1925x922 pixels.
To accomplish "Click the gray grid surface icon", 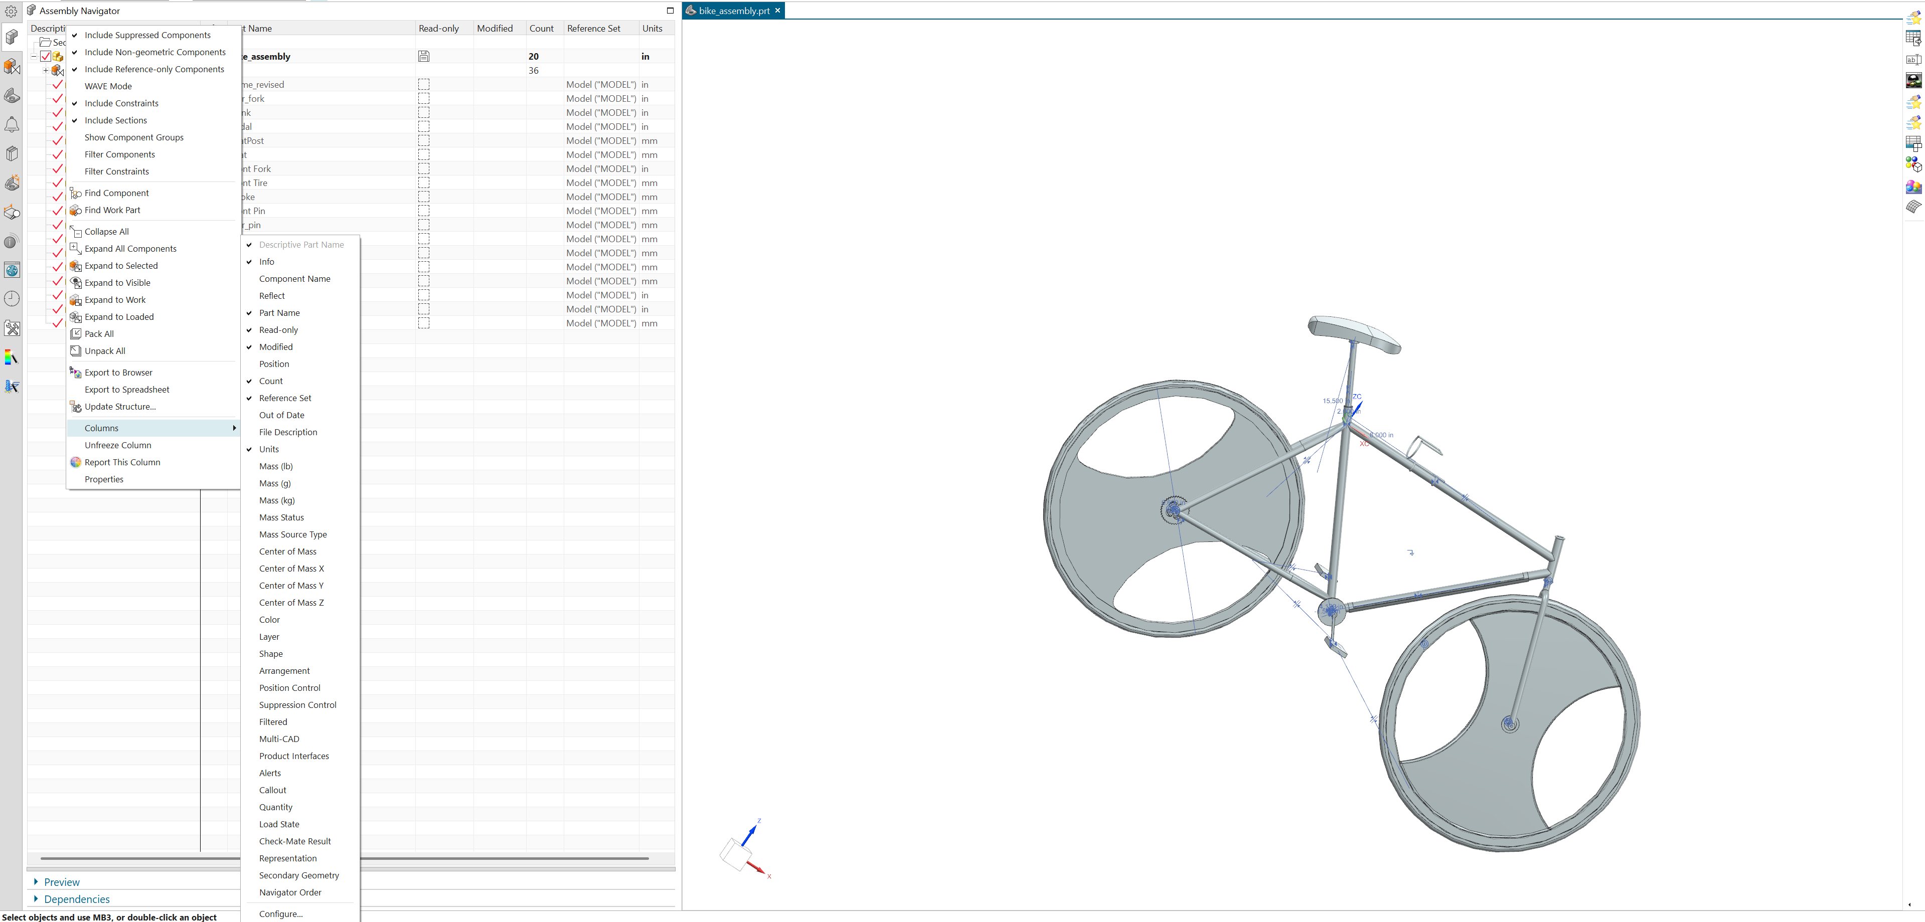I will click(1913, 207).
